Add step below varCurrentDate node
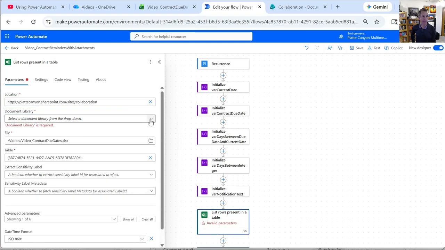This screenshot has width=445, height=250. click(x=223, y=99)
